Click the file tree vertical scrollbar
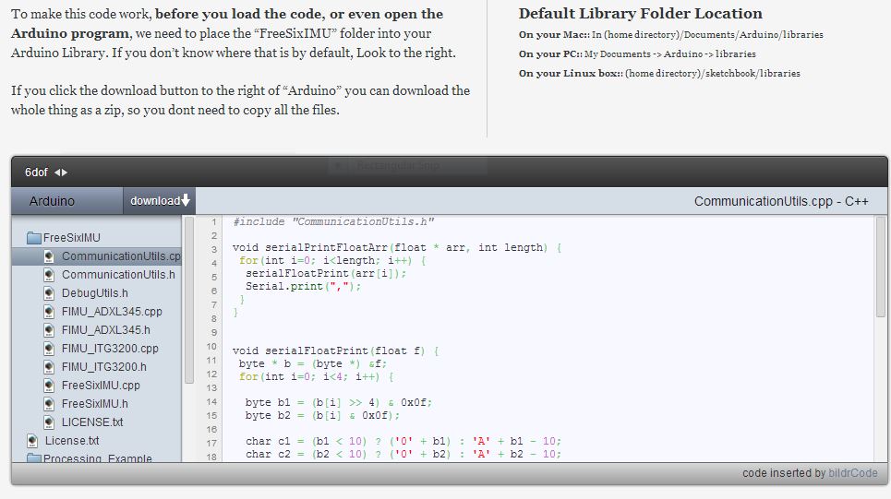The height and width of the screenshot is (499, 891). click(x=189, y=300)
